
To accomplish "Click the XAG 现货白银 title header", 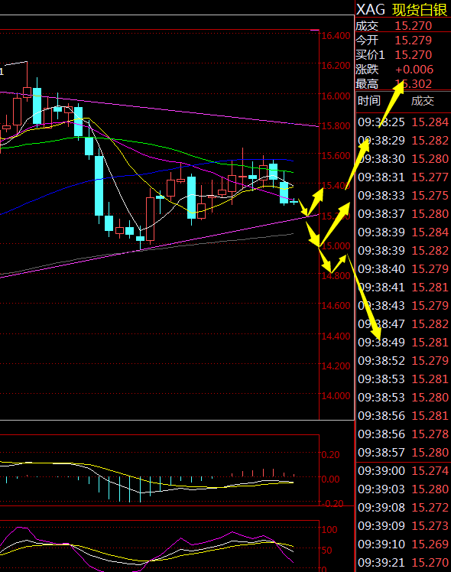I will 402,9.
